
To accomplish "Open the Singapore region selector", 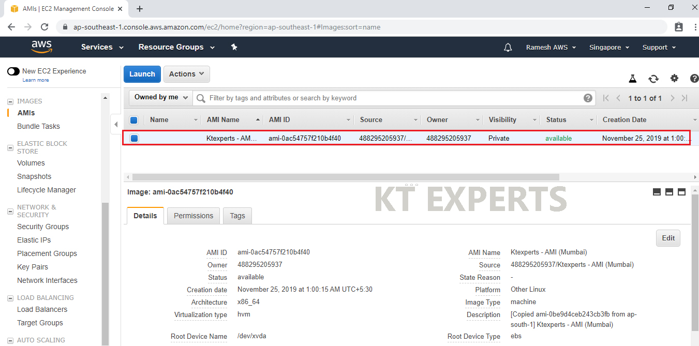I will pos(609,48).
